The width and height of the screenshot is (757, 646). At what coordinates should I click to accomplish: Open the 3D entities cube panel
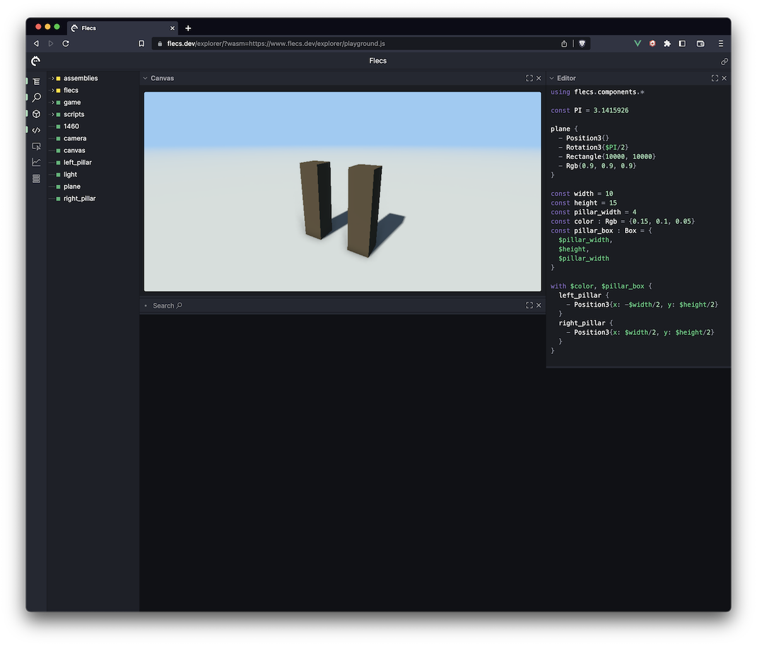pos(36,114)
